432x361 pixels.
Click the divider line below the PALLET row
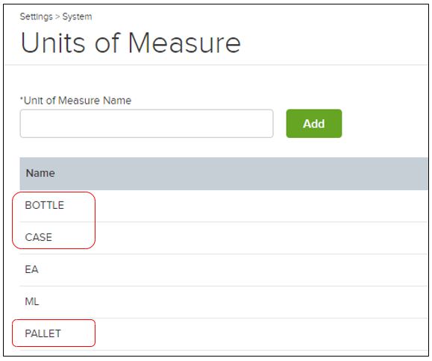pyautogui.click(x=223, y=351)
